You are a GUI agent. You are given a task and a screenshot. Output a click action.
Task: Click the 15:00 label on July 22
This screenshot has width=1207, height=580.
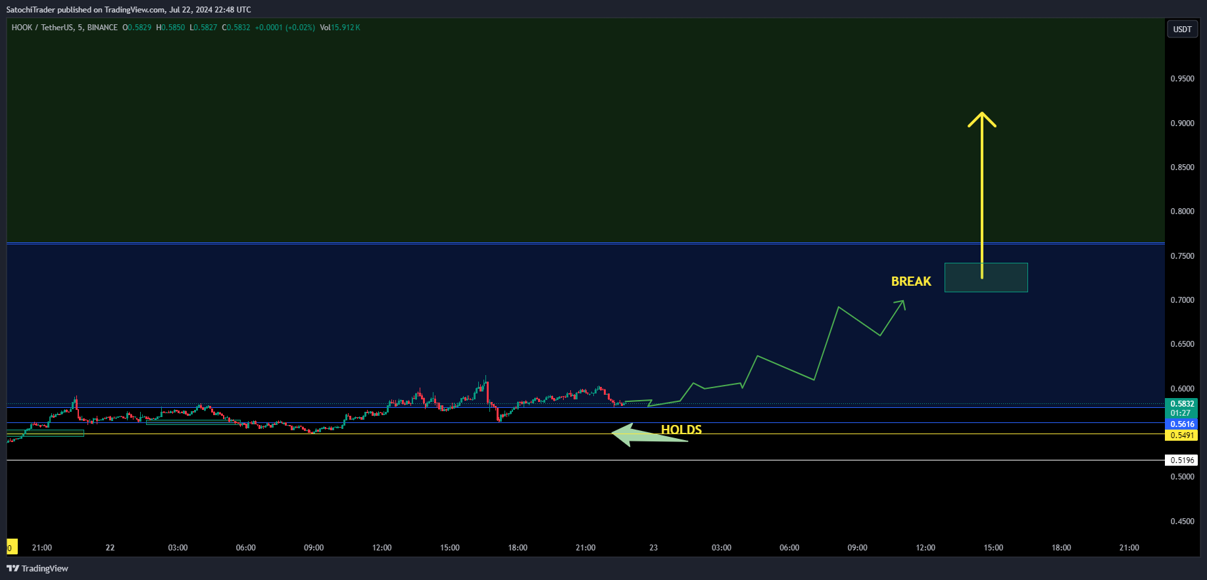point(449,548)
